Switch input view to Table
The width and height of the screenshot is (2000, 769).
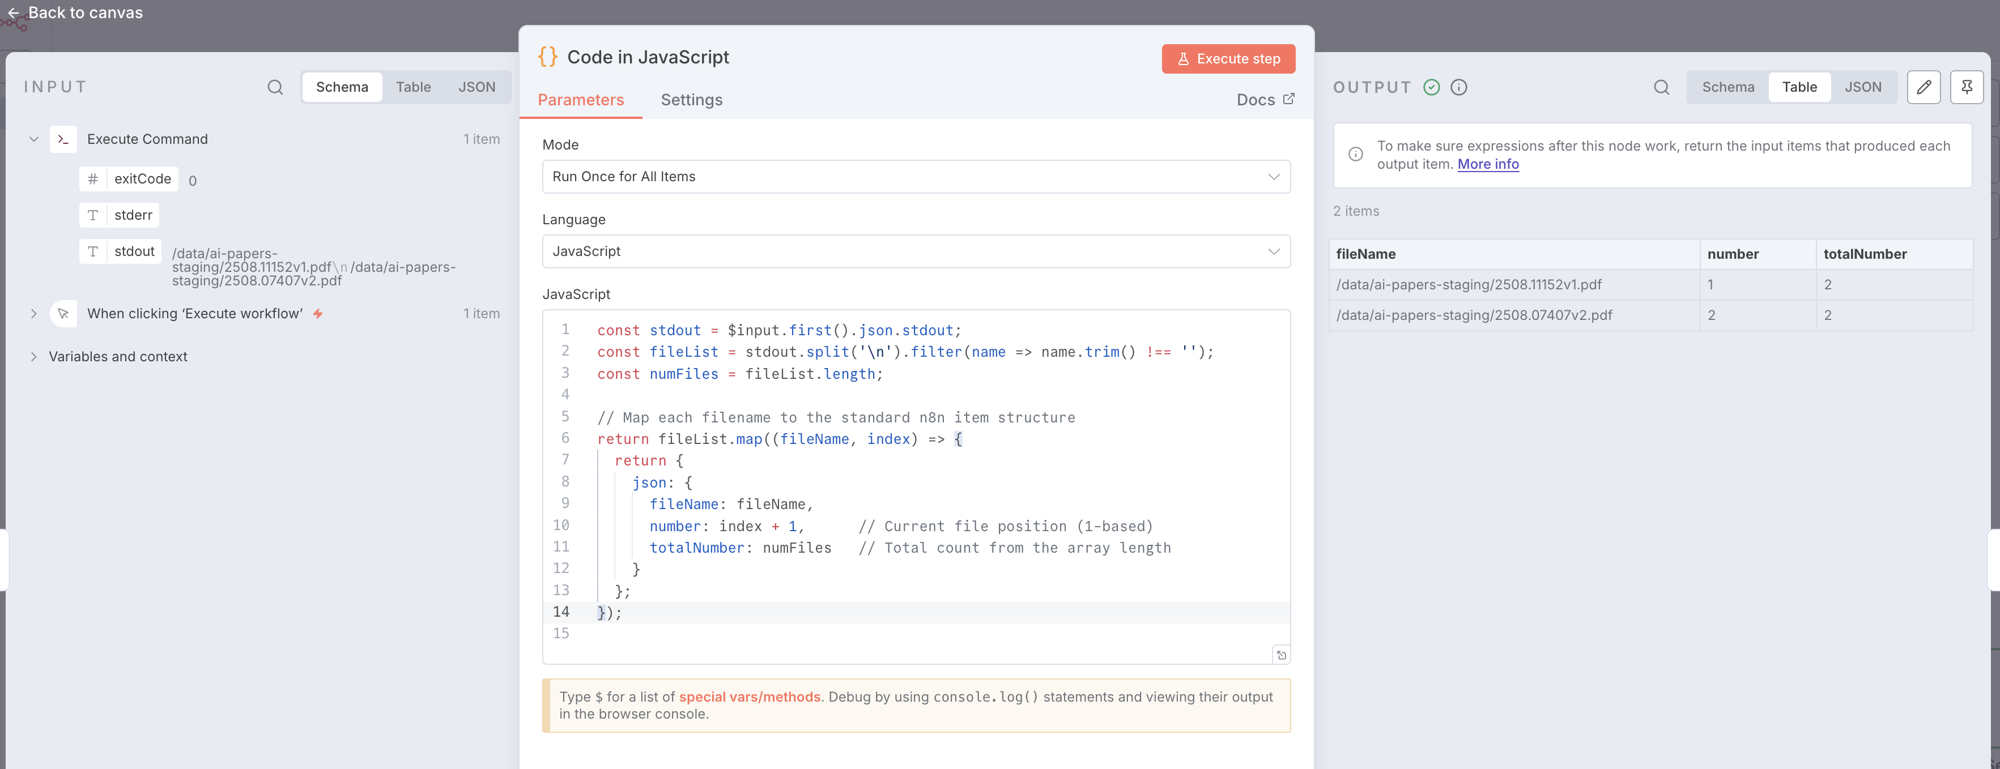(413, 87)
